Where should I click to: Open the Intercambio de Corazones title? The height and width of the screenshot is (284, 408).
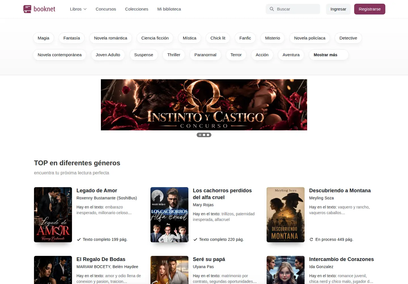click(341, 259)
